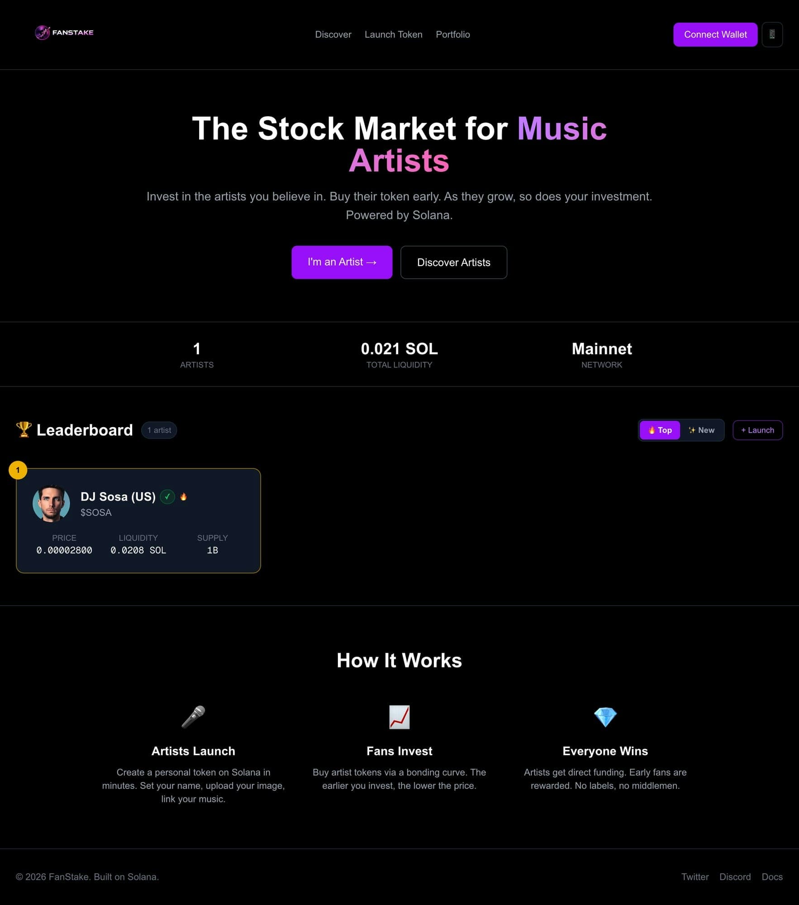Open the Discover nav item
799x905 pixels.
[333, 34]
